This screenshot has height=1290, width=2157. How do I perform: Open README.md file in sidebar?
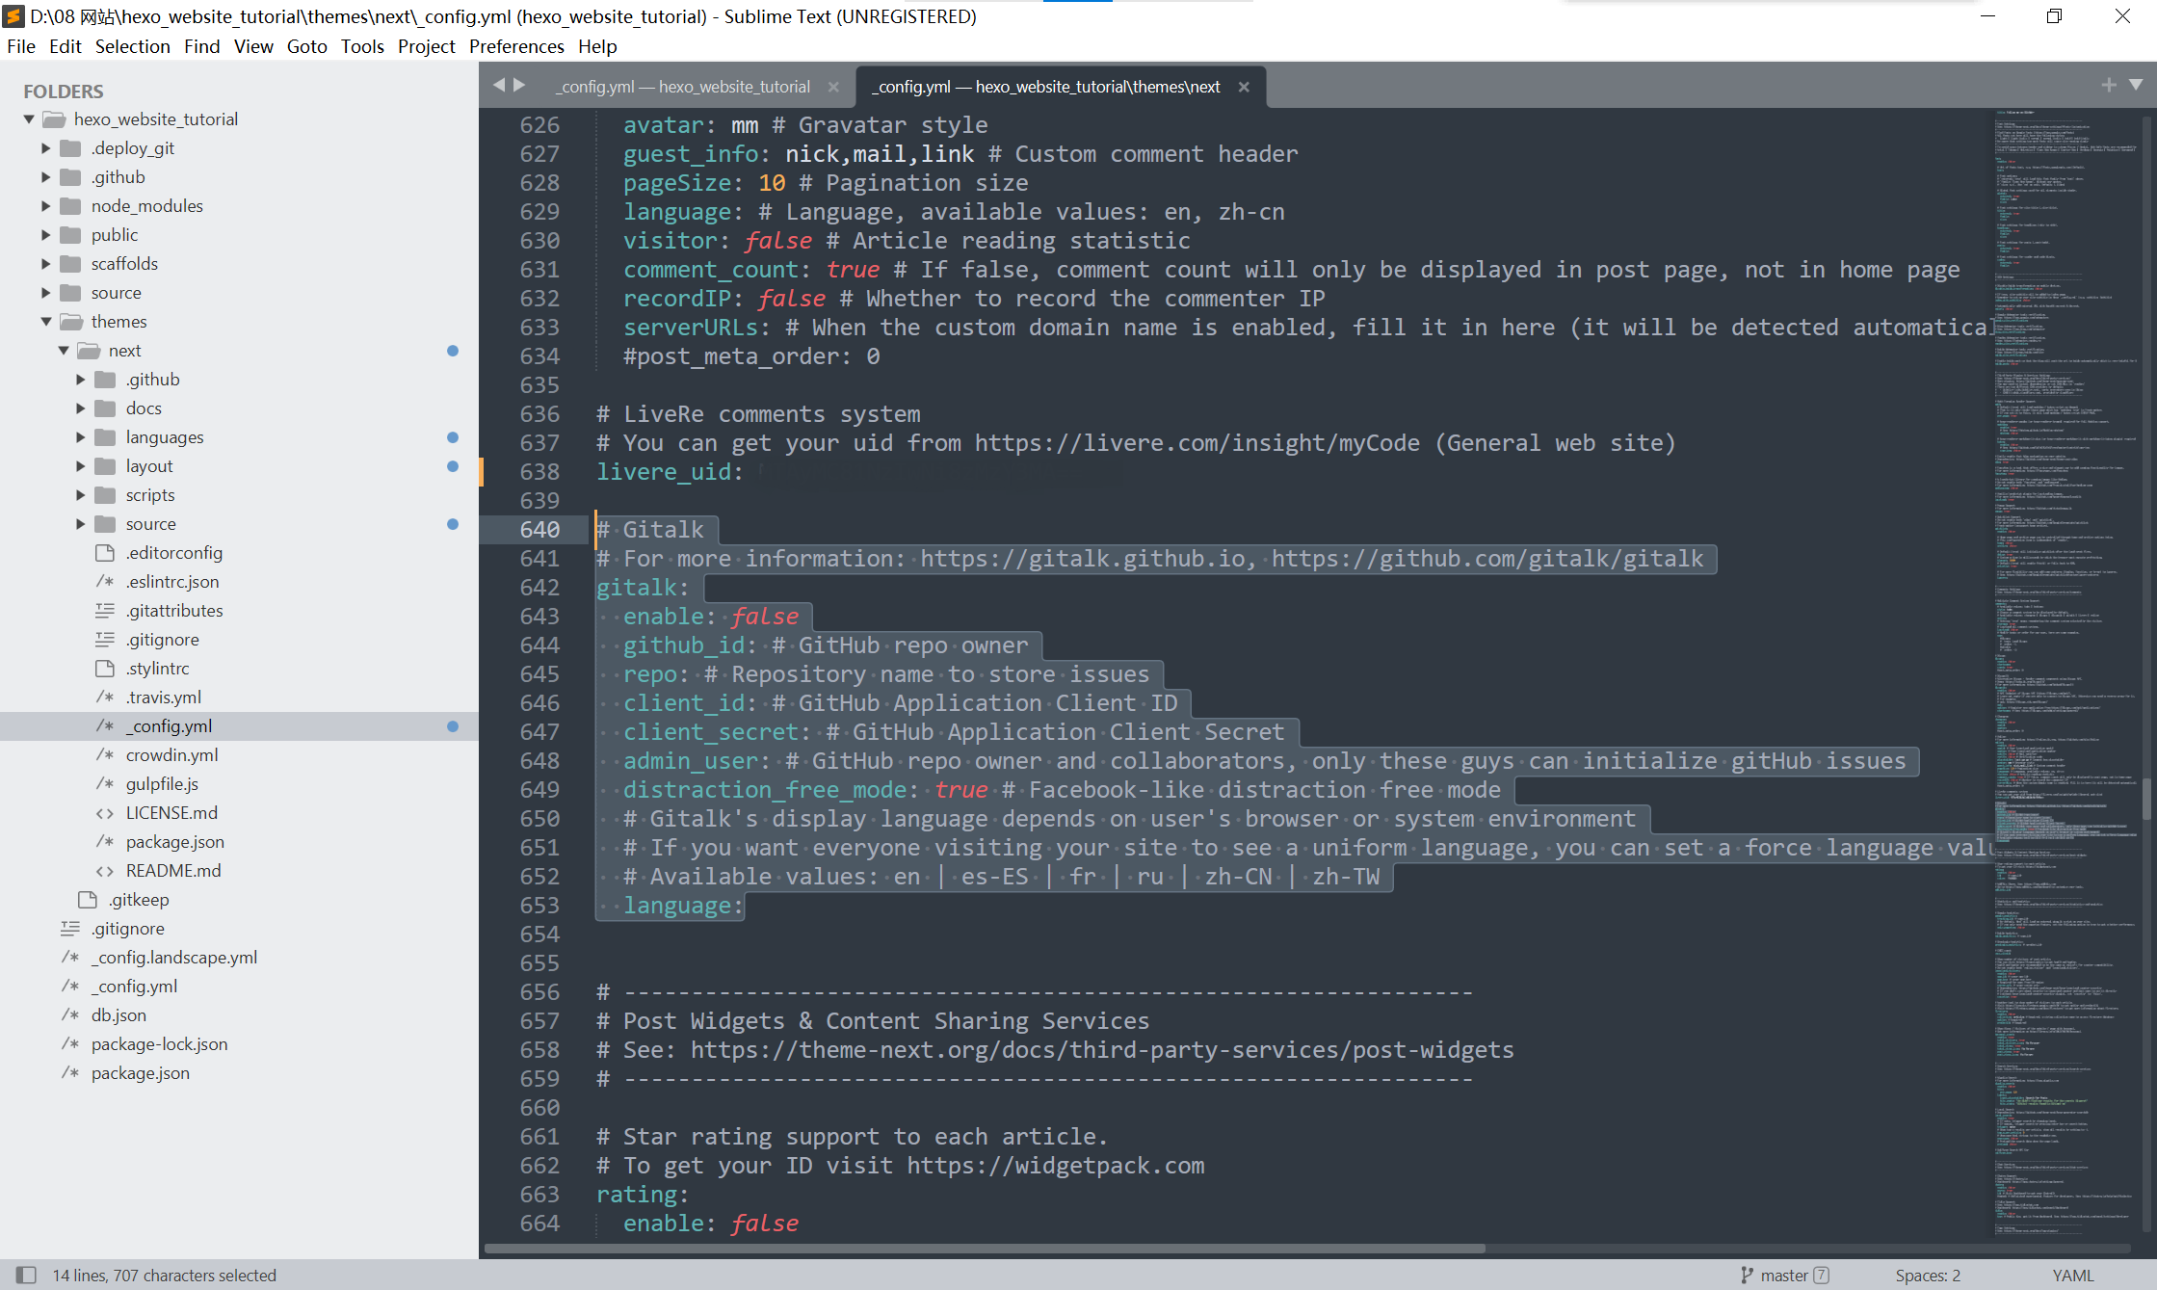173,871
